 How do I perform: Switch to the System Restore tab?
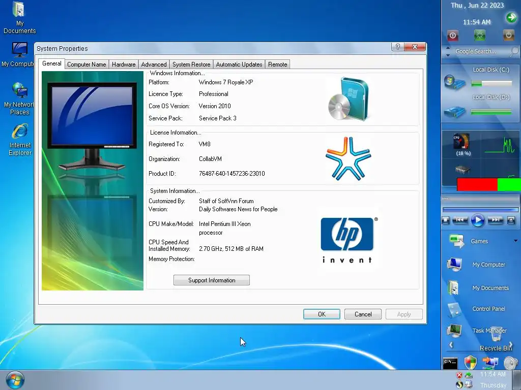[x=191, y=64]
